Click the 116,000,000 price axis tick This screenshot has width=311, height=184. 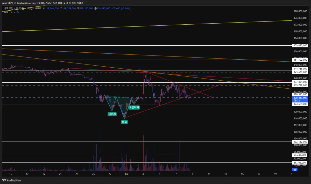(x=301, y=118)
